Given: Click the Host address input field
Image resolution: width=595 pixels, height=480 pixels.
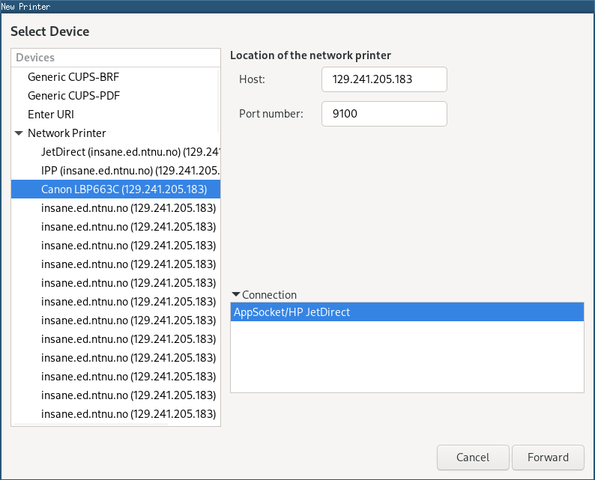Looking at the screenshot, I should pos(384,79).
